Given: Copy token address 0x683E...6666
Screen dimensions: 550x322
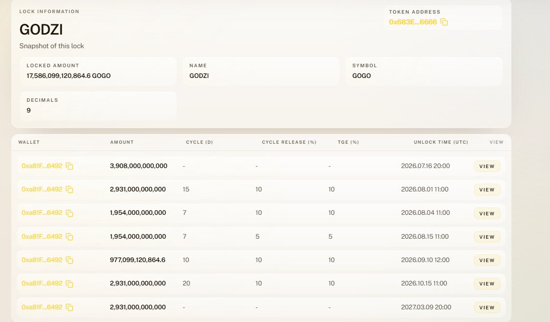Looking at the screenshot, I should 444,22.
